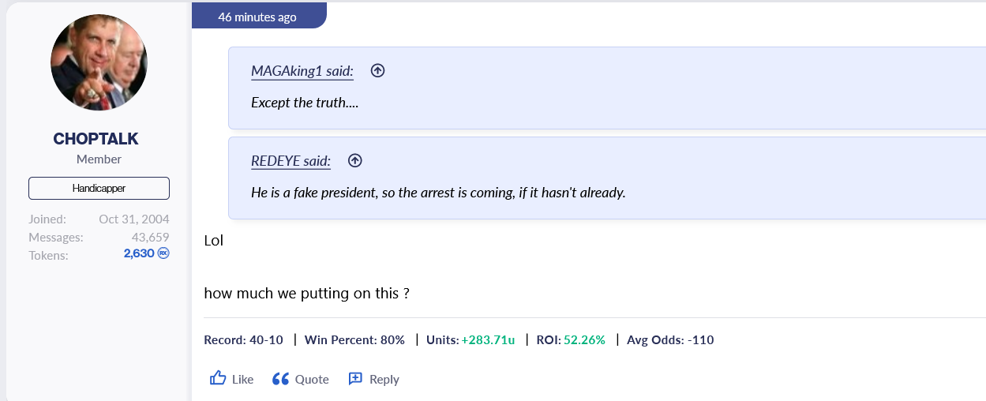Click the "46 minutes ago" timestamp
This screenshot has width=986, height=401.
pos(257,17)
